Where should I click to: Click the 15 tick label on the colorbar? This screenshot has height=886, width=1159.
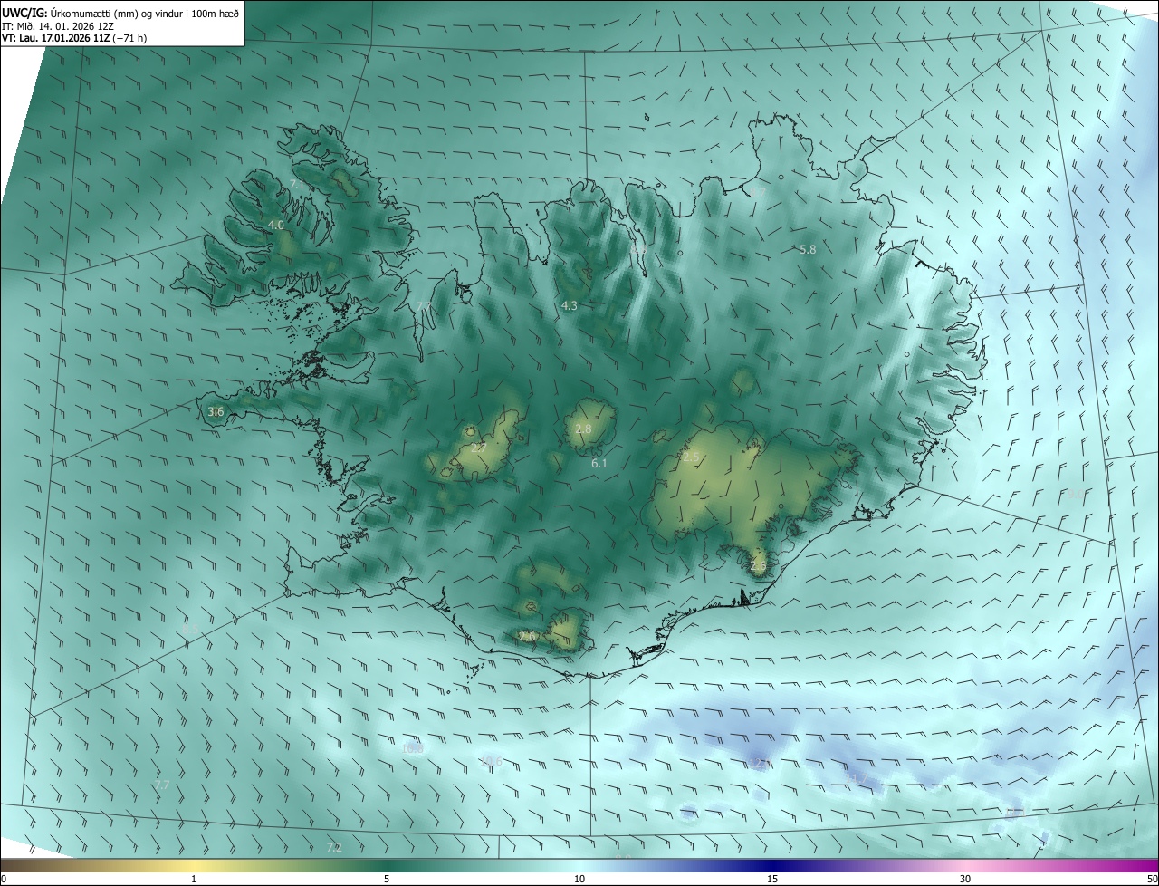[x=772, y=879]
